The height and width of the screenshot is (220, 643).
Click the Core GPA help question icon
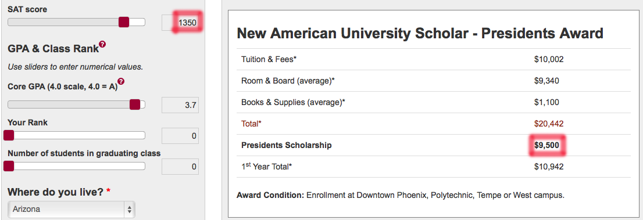(121, 82)
